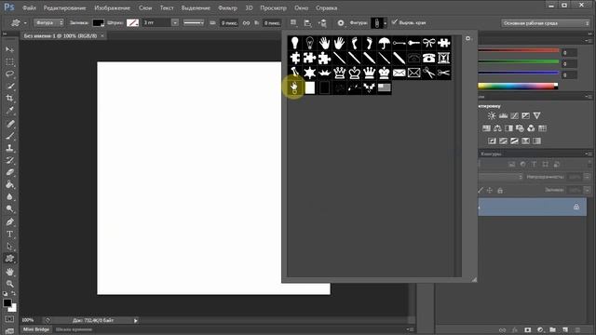Add Channel Mixer adjustment icon

pos(531,128)
